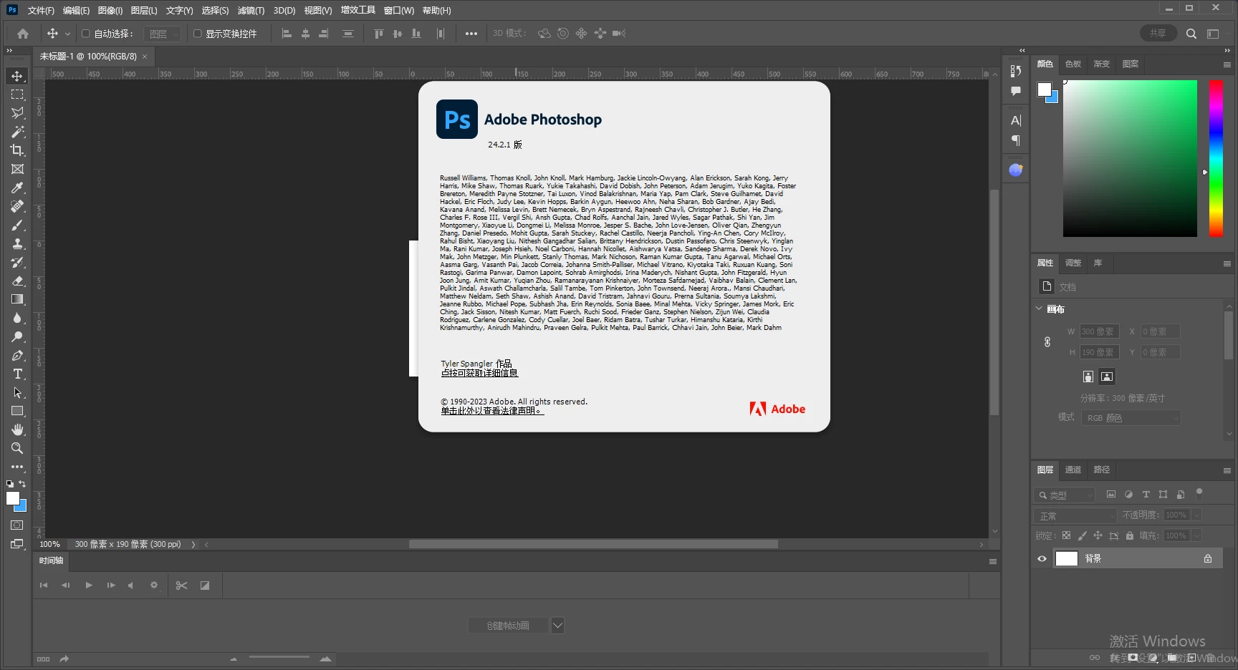This screenshot has height=670, width=1238.
Task: Click 单击此处以查看法律声明 link
Action: [x=492, y=411]
